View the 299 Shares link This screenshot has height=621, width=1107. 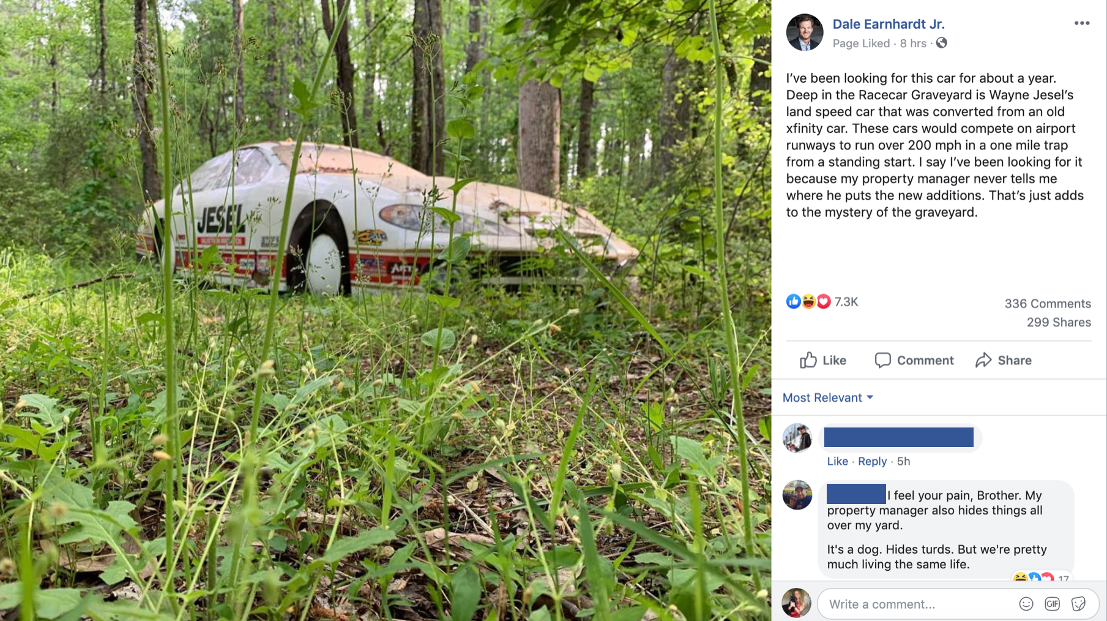click(1058, 322)
